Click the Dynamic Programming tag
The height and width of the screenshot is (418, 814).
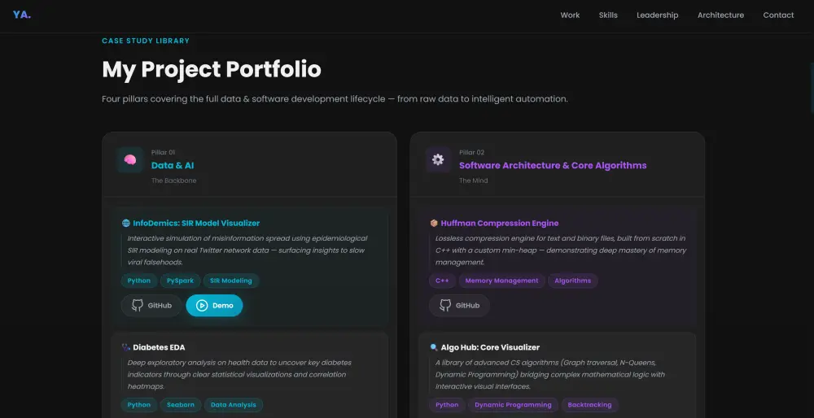(x=513, y=405)
